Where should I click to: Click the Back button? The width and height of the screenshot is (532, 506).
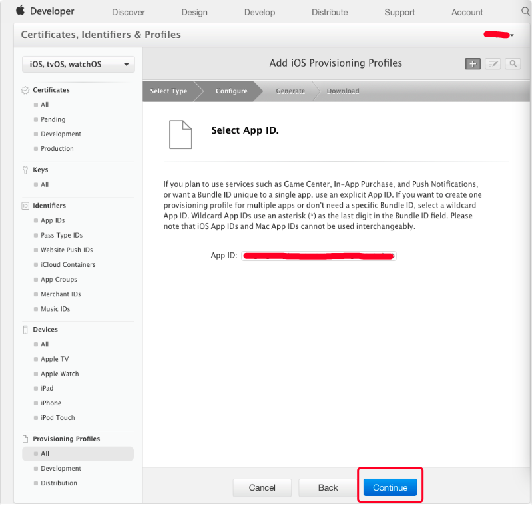[328, 487]
